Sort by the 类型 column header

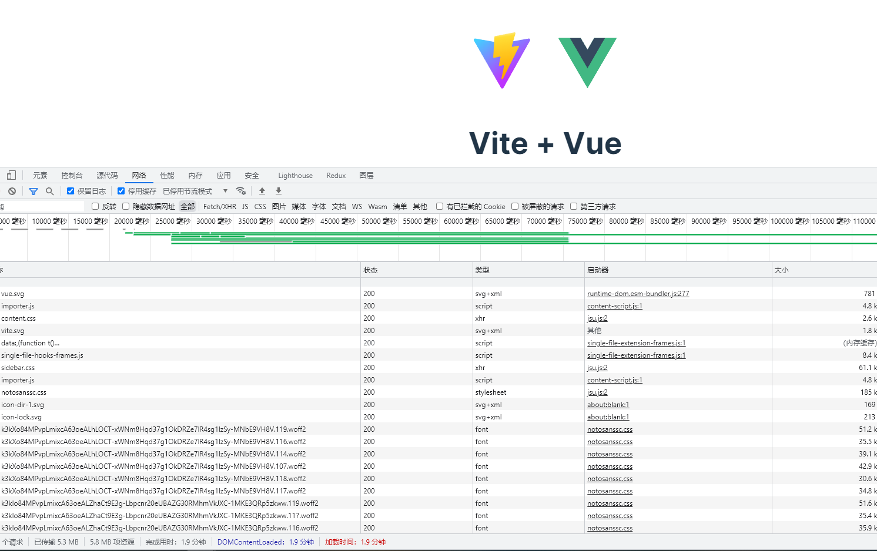pyautogui.click(x=528, y=270)
